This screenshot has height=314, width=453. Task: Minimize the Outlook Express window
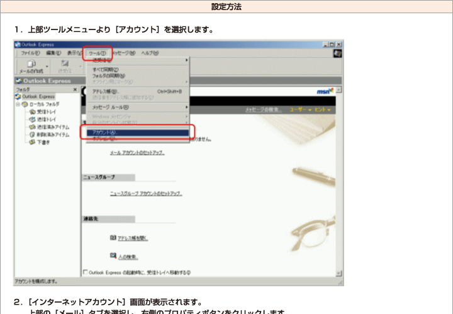tap(326, 45)
